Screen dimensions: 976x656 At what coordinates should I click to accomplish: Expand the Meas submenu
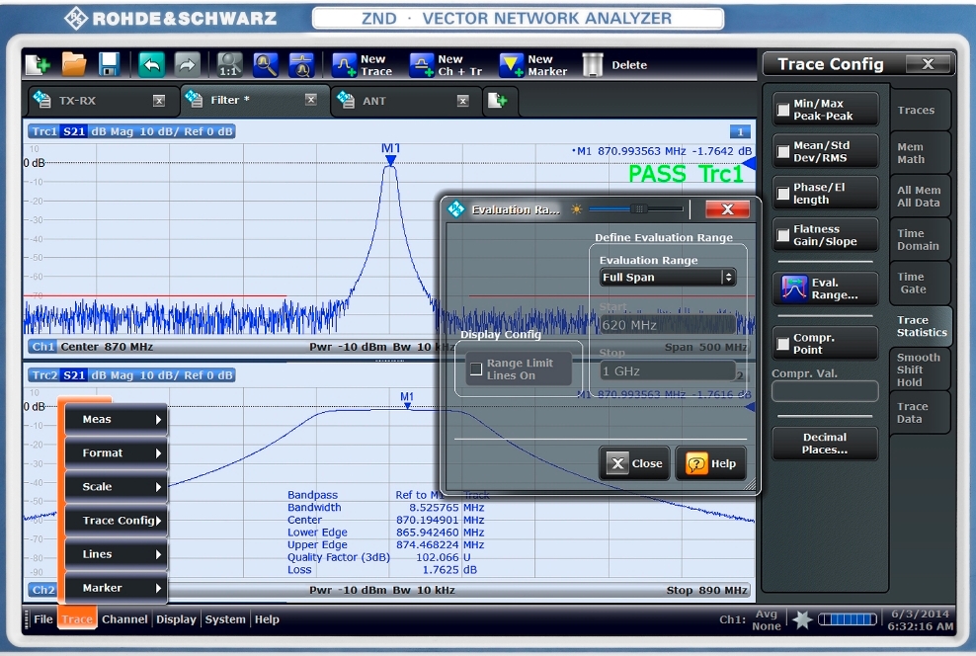coord(117,420)
